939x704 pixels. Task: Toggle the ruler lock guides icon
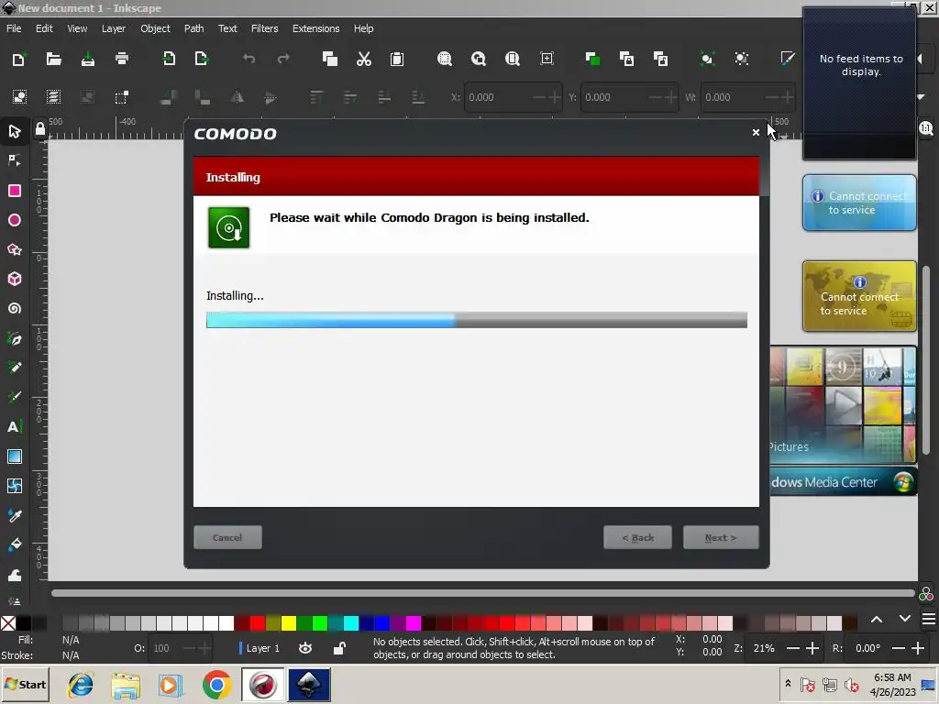click(x=40, y=128)
